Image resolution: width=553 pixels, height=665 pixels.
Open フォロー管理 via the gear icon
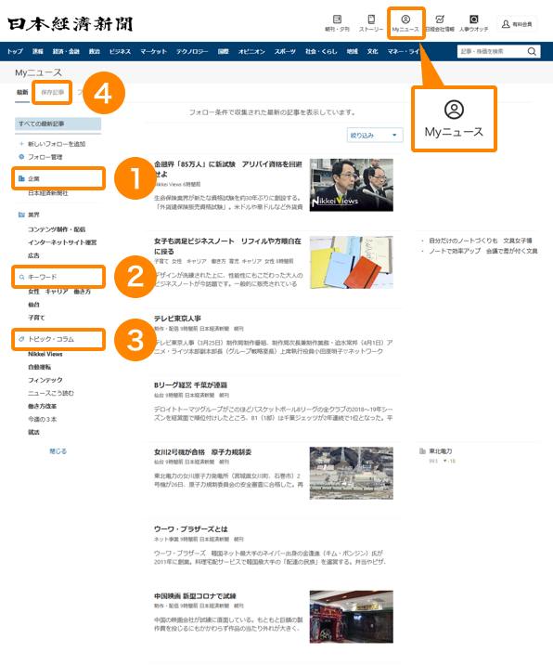[21, 157]
